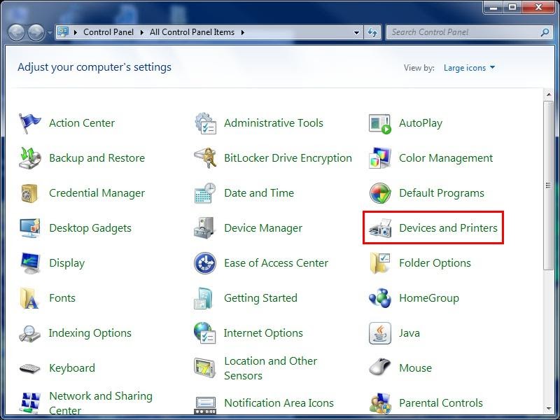
Task: Open the Display text link
Action: [66, 263]
